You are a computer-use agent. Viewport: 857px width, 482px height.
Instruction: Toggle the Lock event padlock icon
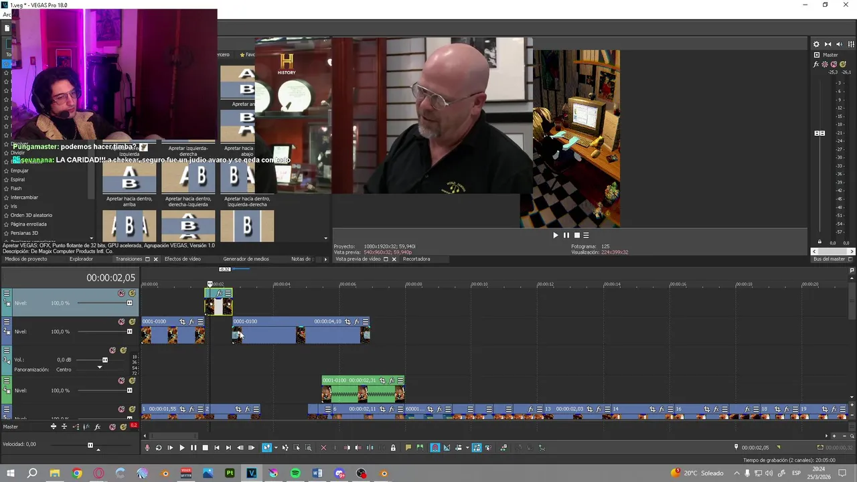pos(393,448)
